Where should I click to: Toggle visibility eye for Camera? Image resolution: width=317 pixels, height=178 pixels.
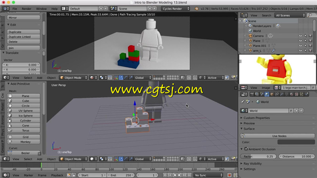pos(301,36)
